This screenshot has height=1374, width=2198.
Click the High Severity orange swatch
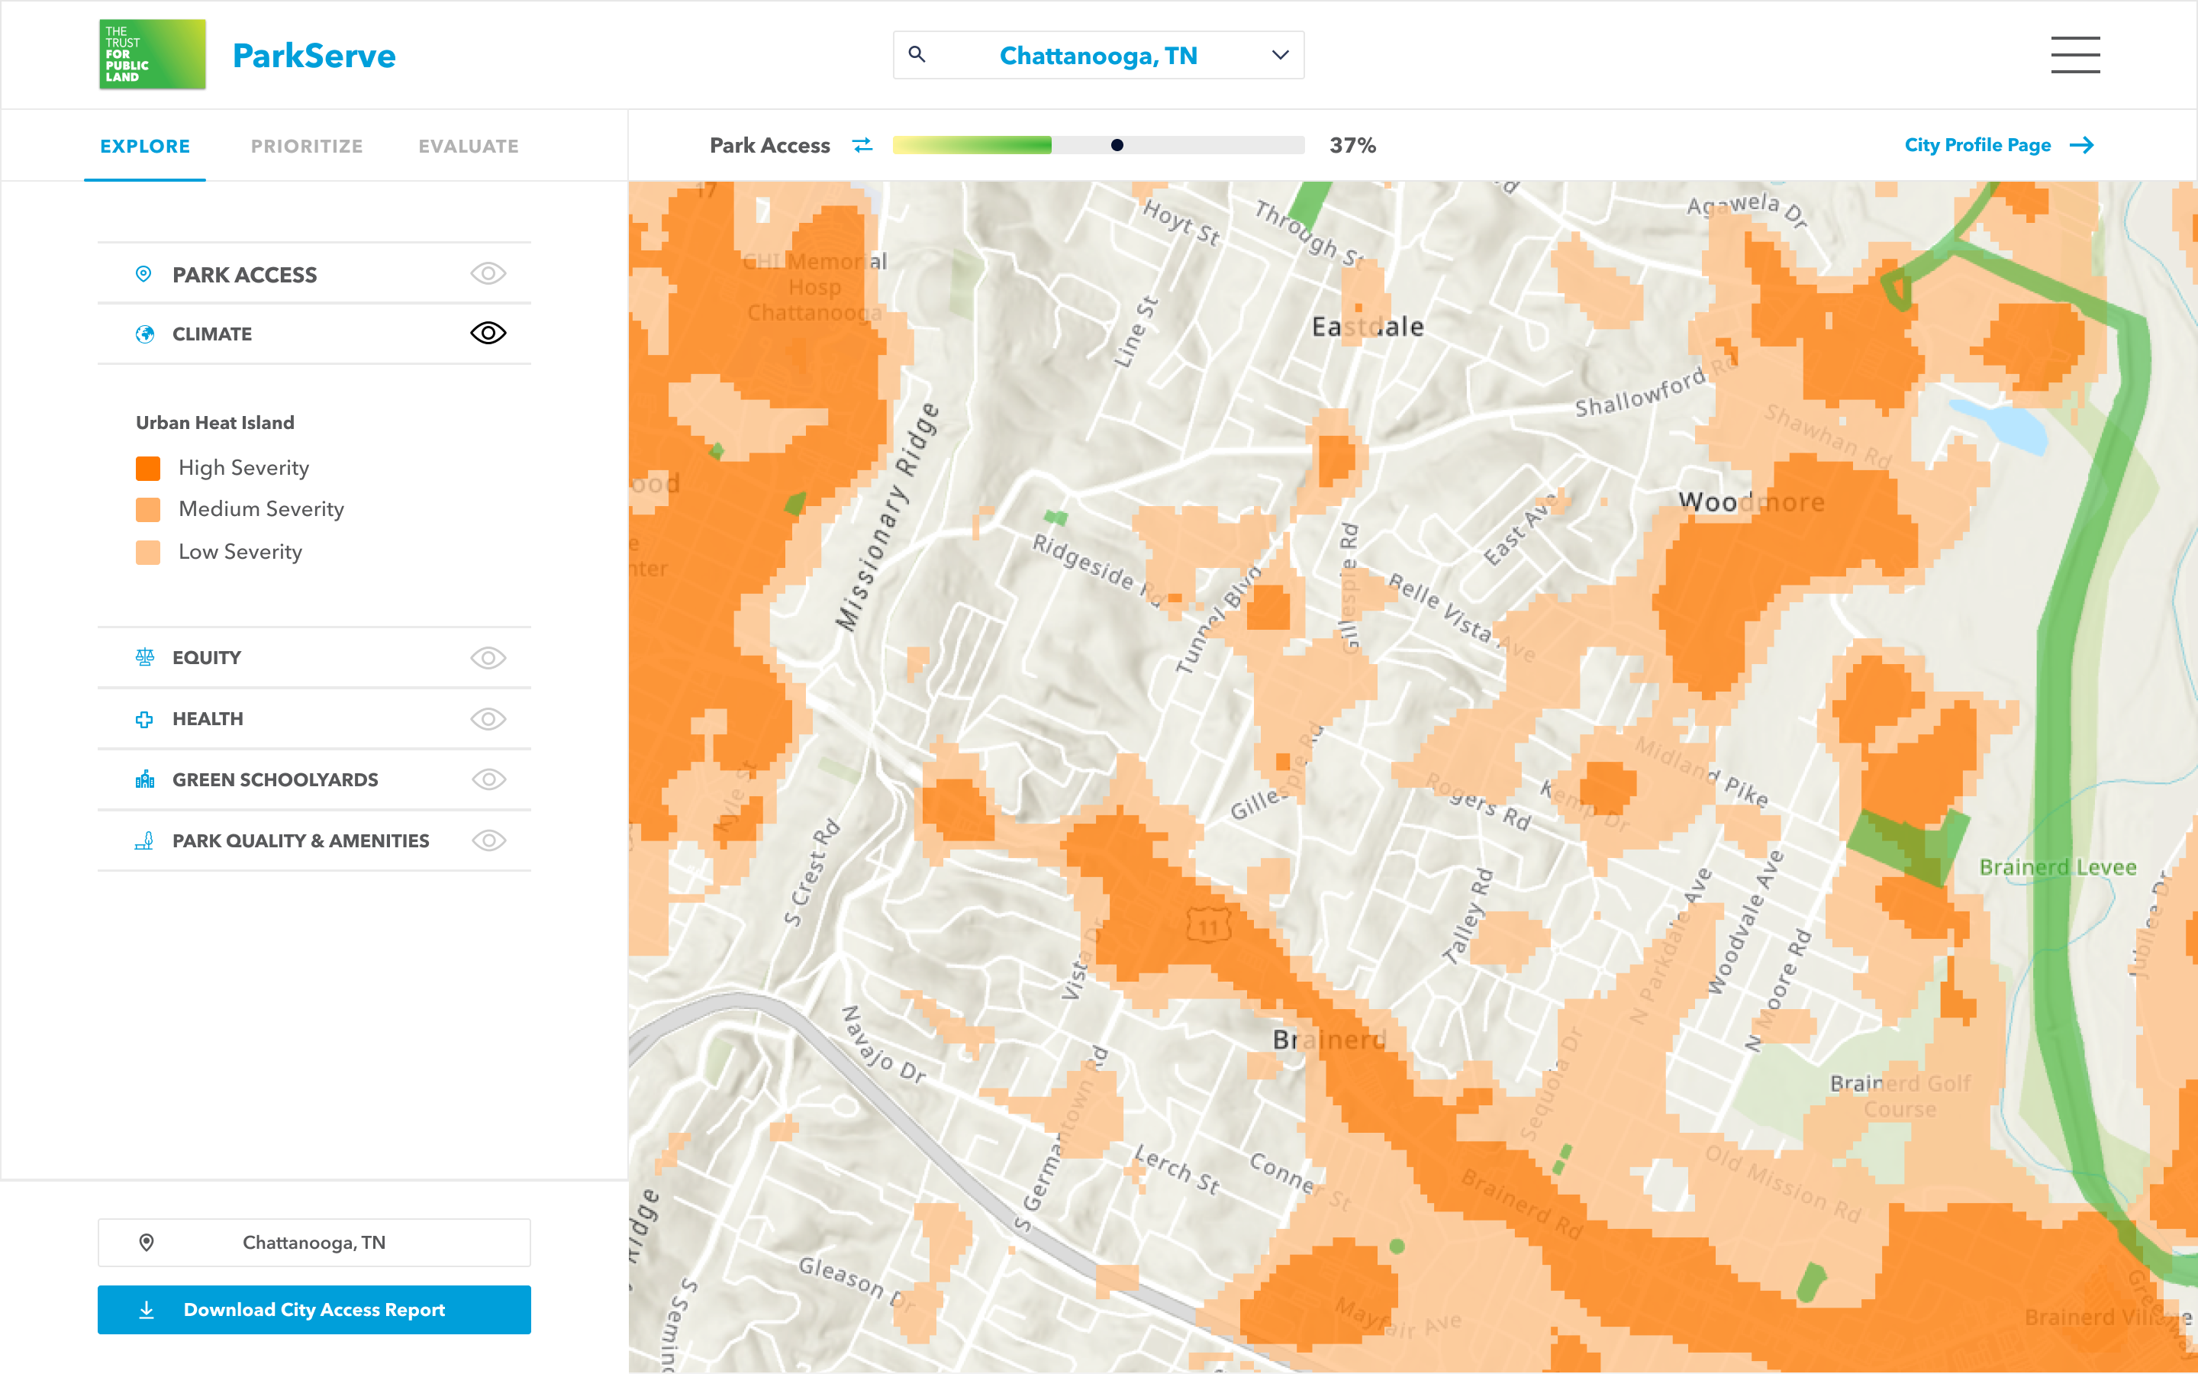pyautogui.click(x=148, y=468)
